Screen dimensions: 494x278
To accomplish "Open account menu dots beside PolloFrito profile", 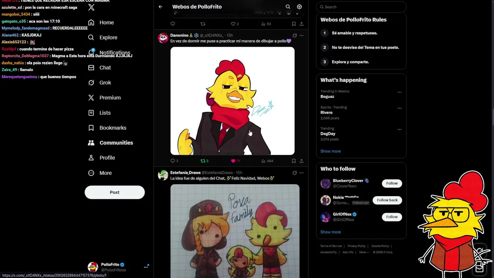I will pyautogui.click(x=146, y=267).
